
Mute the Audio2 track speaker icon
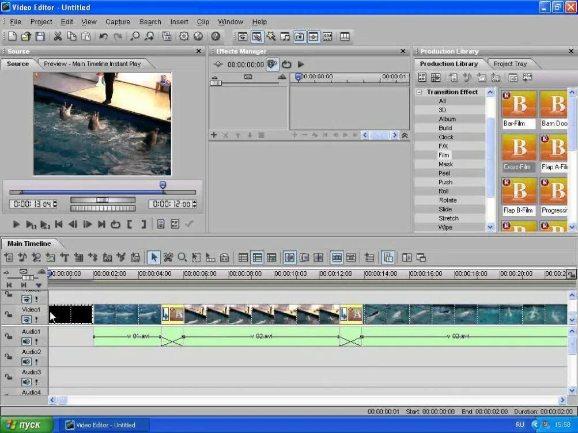(x=27, y=362)
